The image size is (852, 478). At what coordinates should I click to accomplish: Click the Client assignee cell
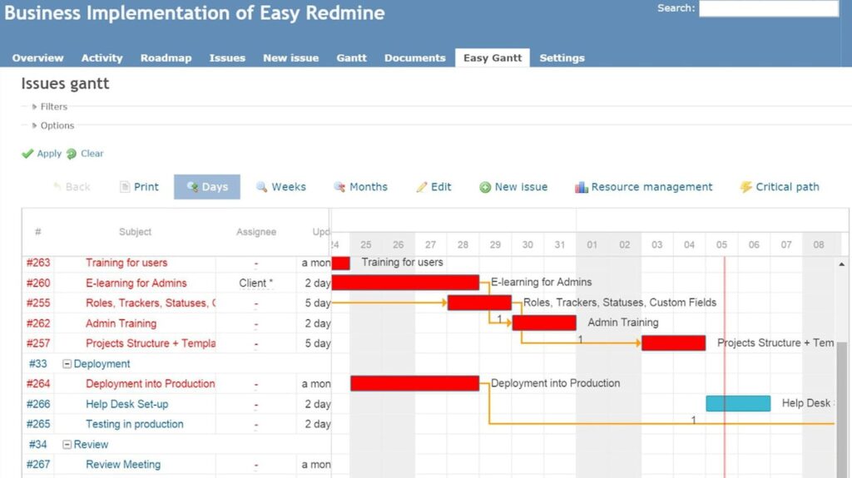[256, 283]
